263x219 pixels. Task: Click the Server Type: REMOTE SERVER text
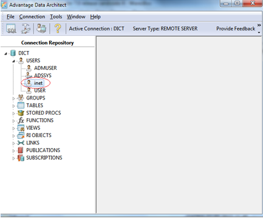[165, 29]
